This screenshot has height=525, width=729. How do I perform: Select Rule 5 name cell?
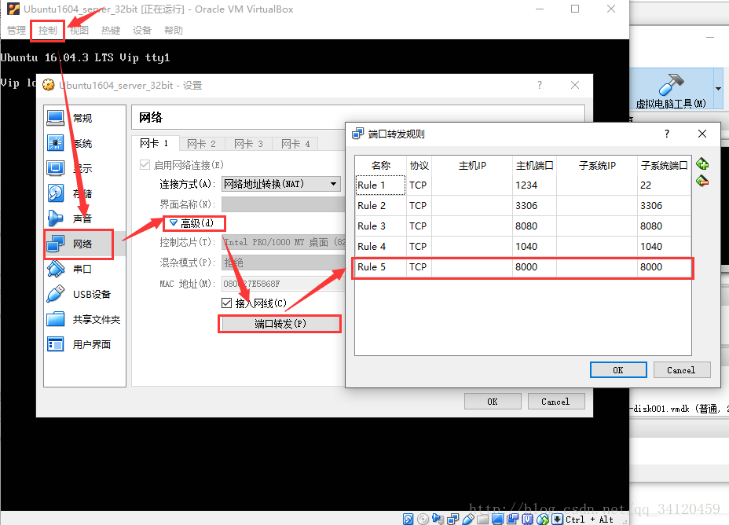pyautogui.click(x=380, y=267)
